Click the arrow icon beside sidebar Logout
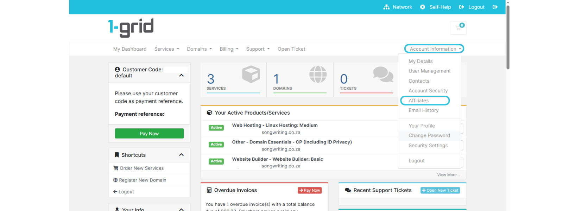This screenshot has width=563, height=211. [x=115, y=192]
